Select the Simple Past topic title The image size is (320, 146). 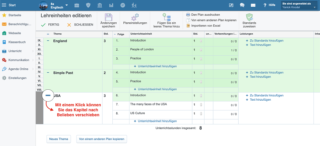click(63, 73)
